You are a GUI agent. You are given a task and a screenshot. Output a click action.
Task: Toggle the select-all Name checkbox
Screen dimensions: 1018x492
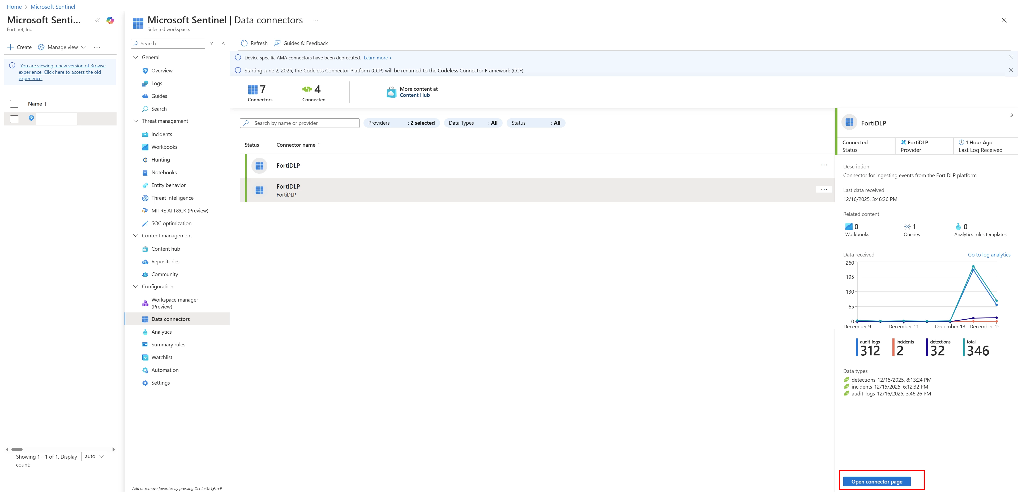click(14, 104)
